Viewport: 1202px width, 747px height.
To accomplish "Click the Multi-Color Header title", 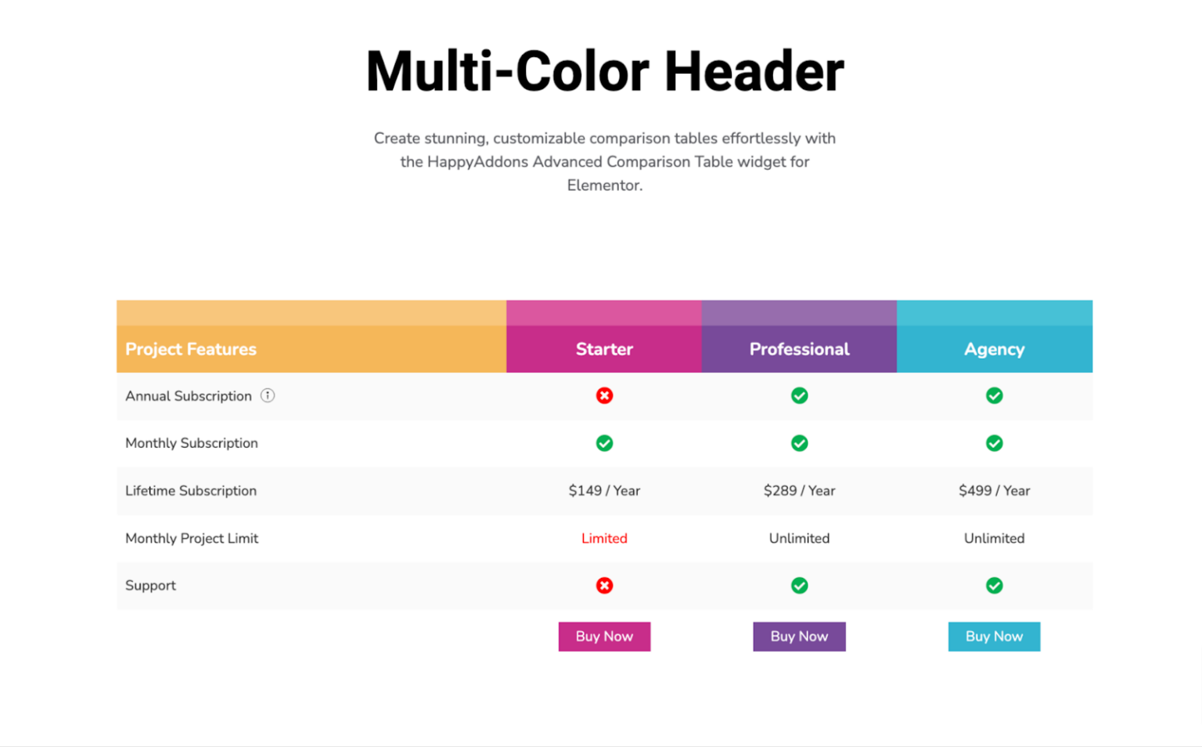I will pyautogui.click(x=604, y=72).
